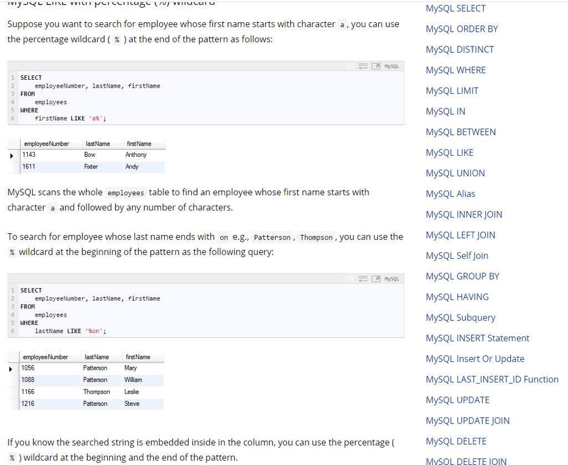The image size is (568, 465).
Task: Click lastName header in first result table
Action: 98,144
